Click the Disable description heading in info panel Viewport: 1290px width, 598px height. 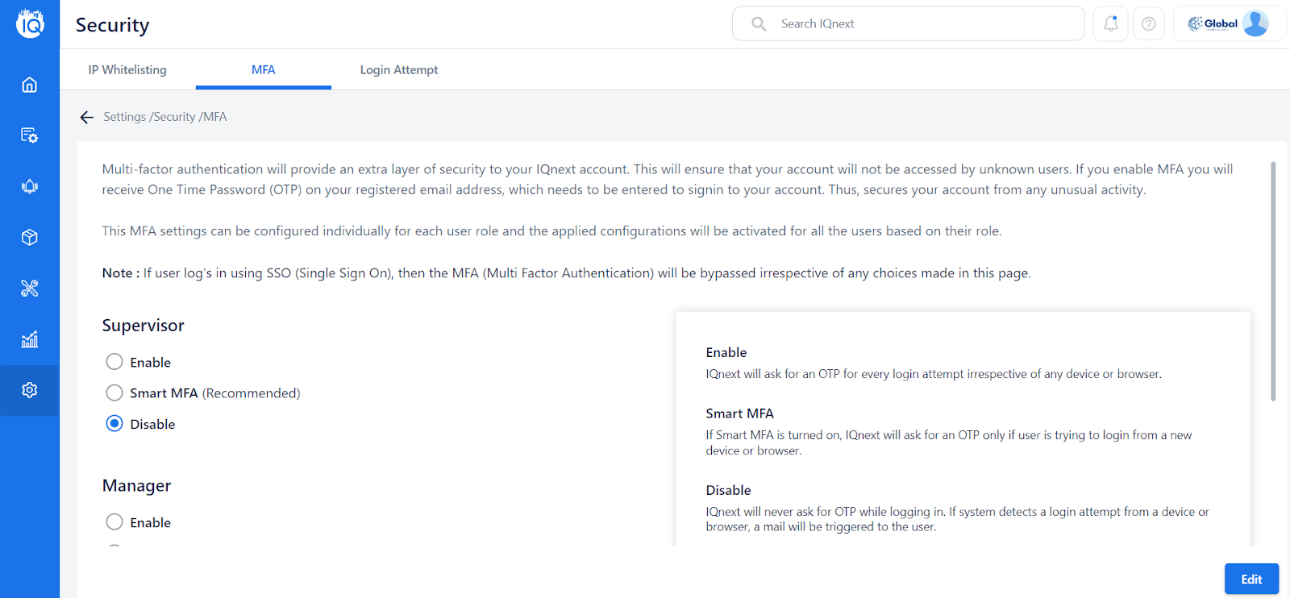pos(728,490)
